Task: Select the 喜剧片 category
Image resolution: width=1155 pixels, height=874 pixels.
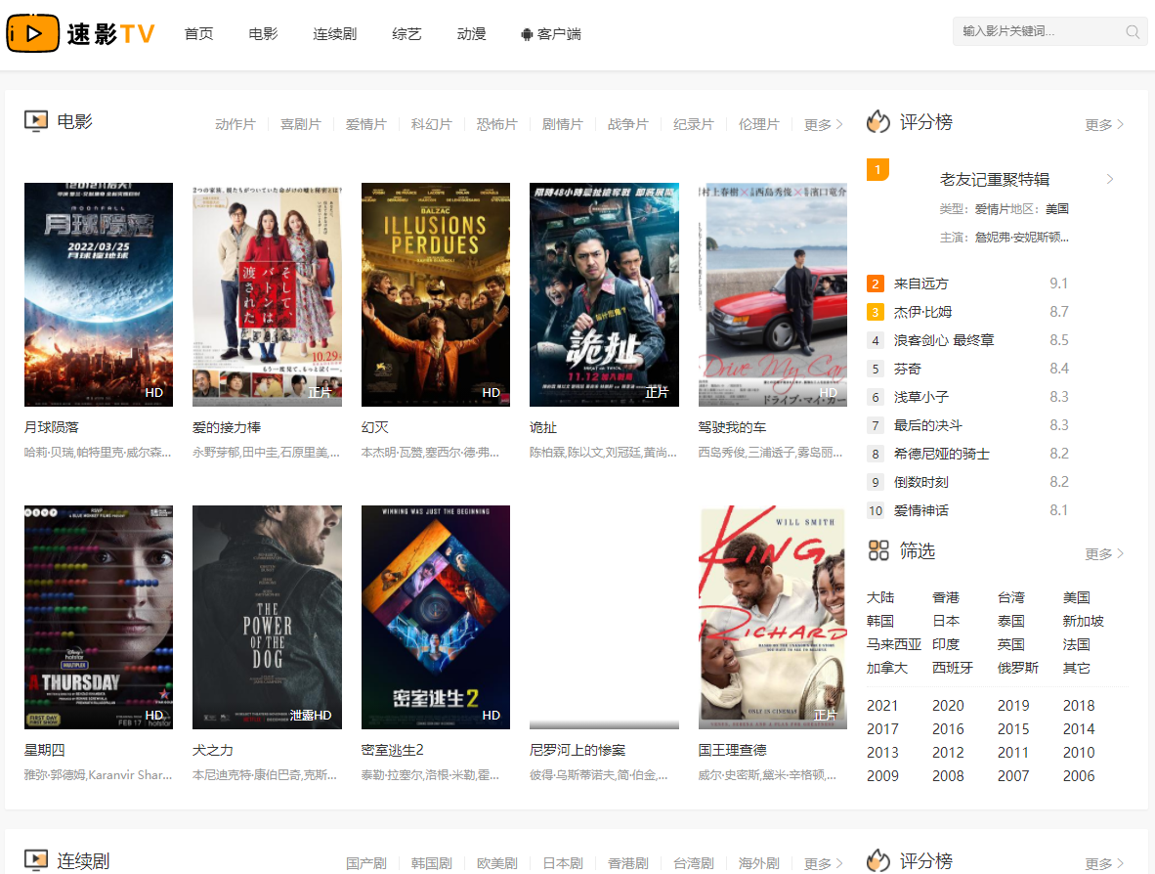Action: point(301,124)
